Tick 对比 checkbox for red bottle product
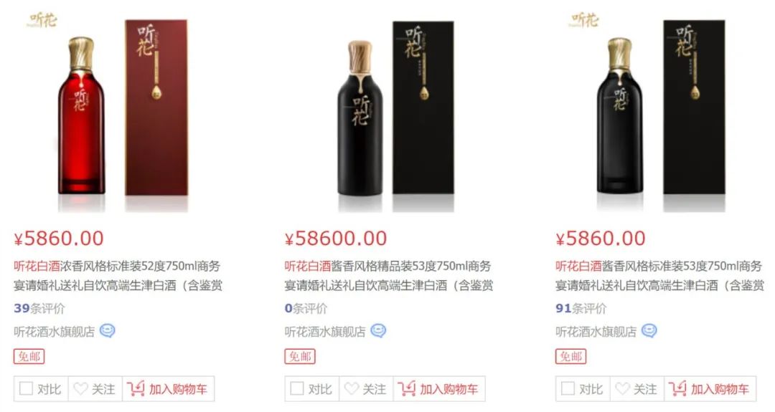 [x=26, y=388]
